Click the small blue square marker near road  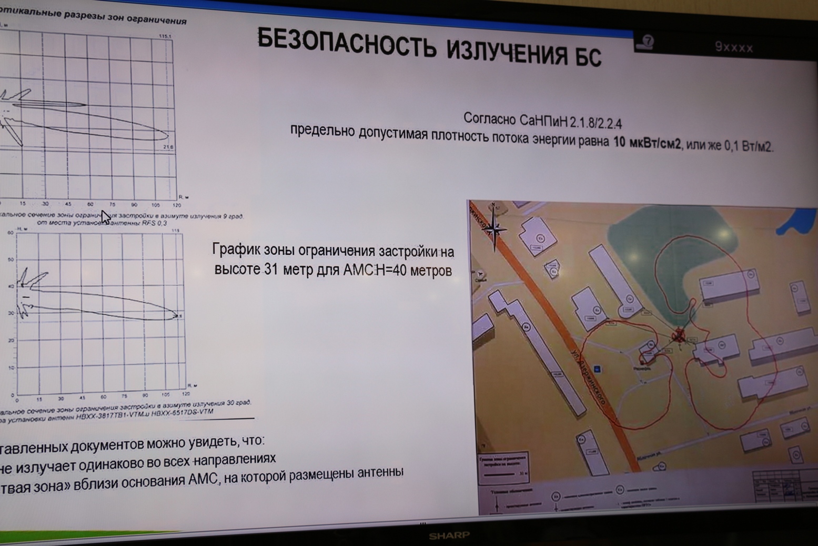tap(597, 369)
